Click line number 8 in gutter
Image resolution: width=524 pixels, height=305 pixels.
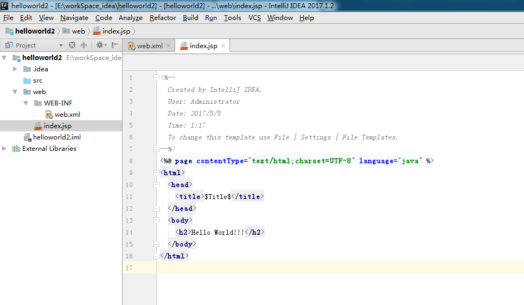(x=131, y=161)
